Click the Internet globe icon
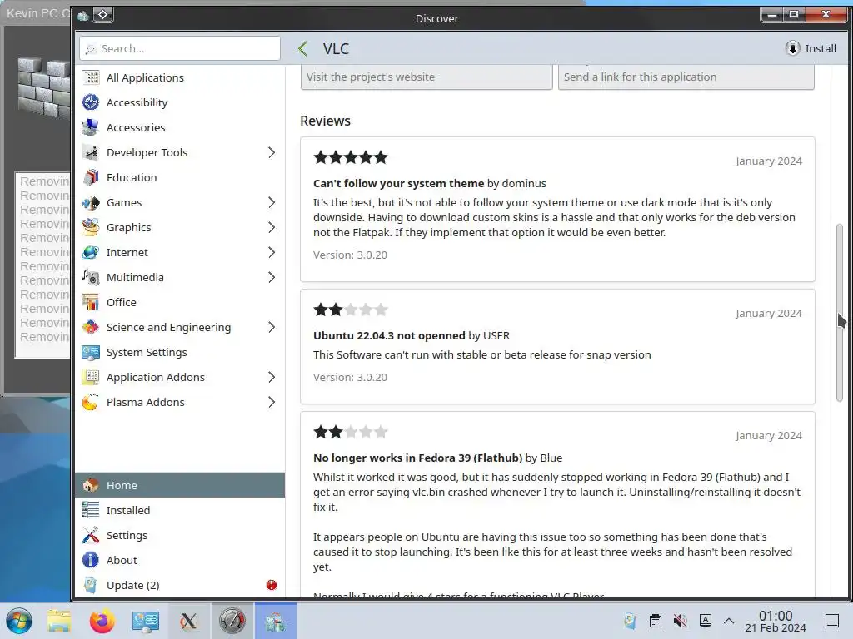The width and height of the screenshot is (853, 639). tap(91, 253)
